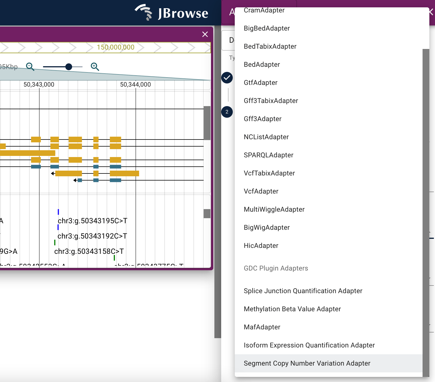Click variant label chr3:g.50343195C>T
Viewport: 435px width, 382px height.
point(92,221)
